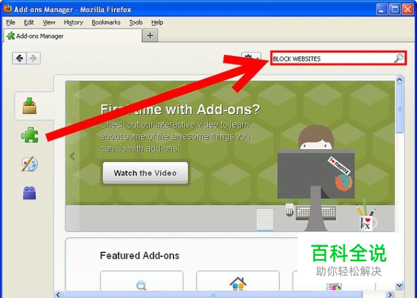Click the vertical scrollbar down arrow
The width and height of the screenshot is (417, 298).
click(x=400, y=286)
